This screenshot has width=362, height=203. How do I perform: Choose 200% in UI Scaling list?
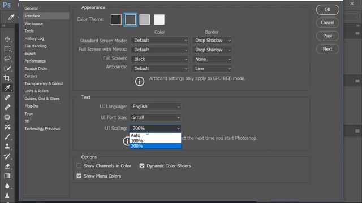click(x=156, y=146)
